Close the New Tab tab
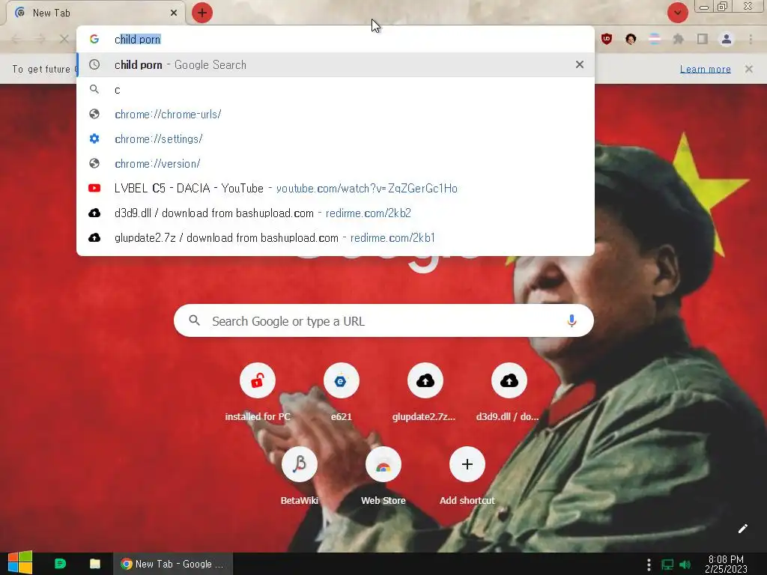Viewport: 767px width, 575px height. [174, 13]
